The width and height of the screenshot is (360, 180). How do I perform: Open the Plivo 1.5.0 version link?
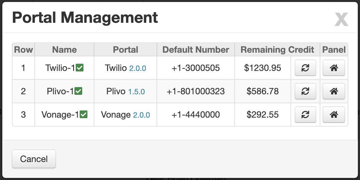tap(136, 92)
